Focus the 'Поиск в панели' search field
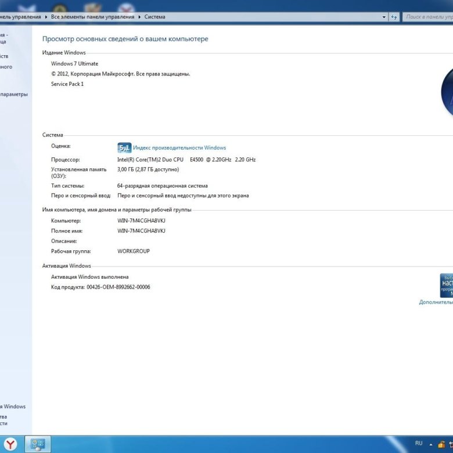The height and width of the screenshot is (453, 453). pos(428,17)
